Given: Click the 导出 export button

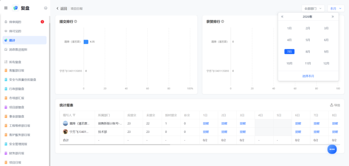Looking at the screenshot, I should pos(335,105).
